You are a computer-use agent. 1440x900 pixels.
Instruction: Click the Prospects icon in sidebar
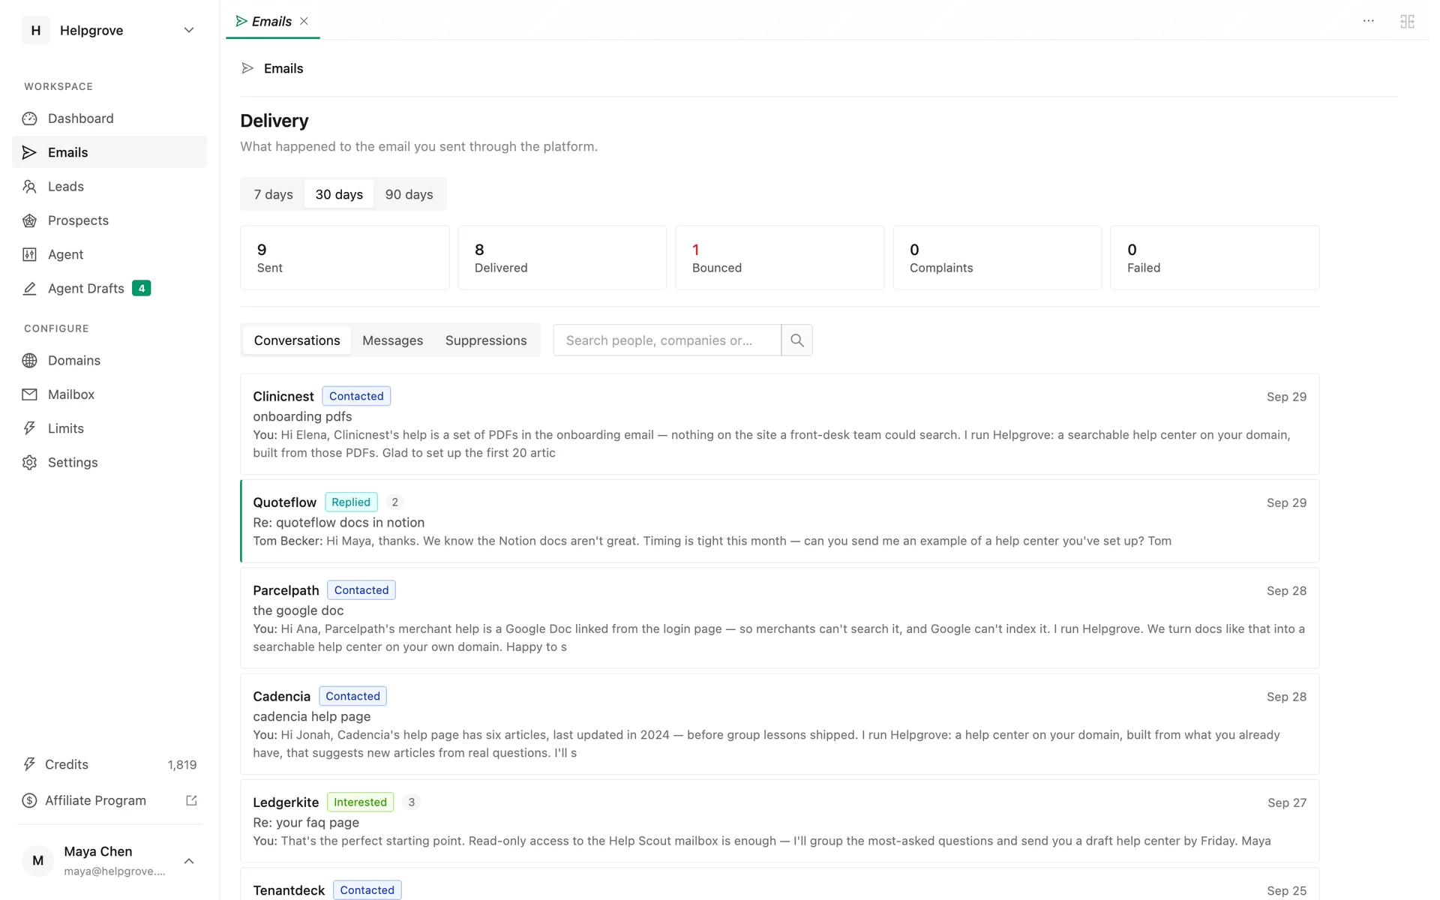[x=29, y=220]
